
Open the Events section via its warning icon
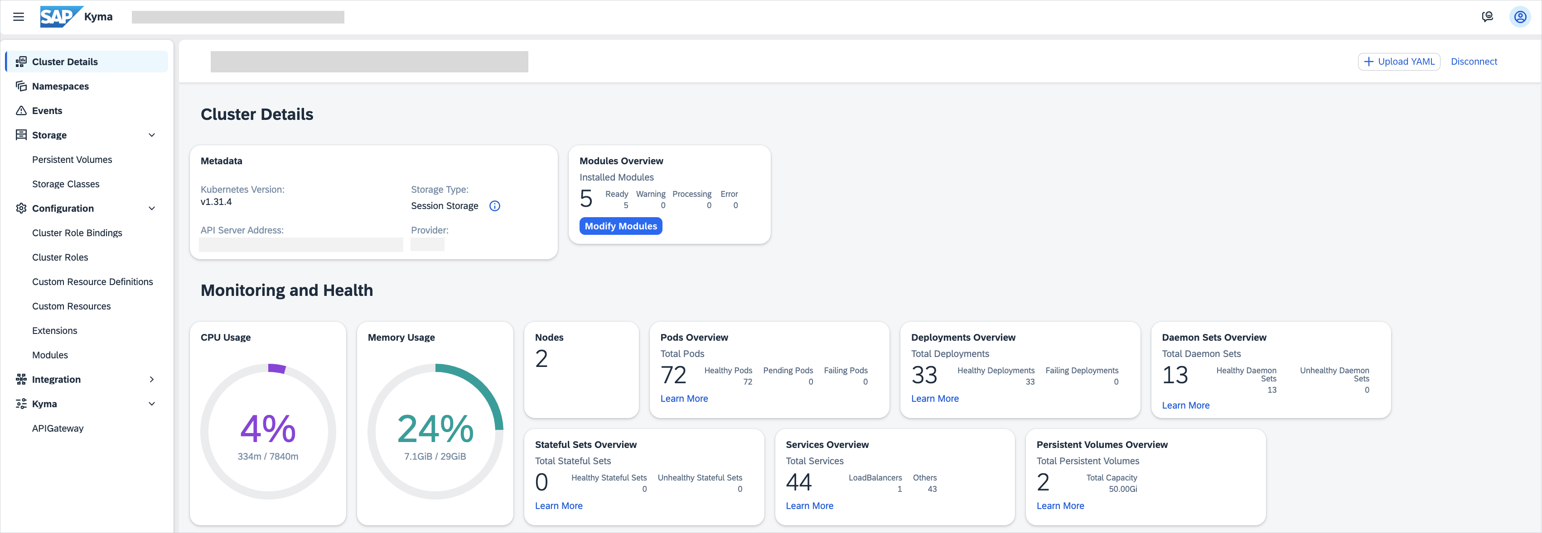tap(21, 110)
